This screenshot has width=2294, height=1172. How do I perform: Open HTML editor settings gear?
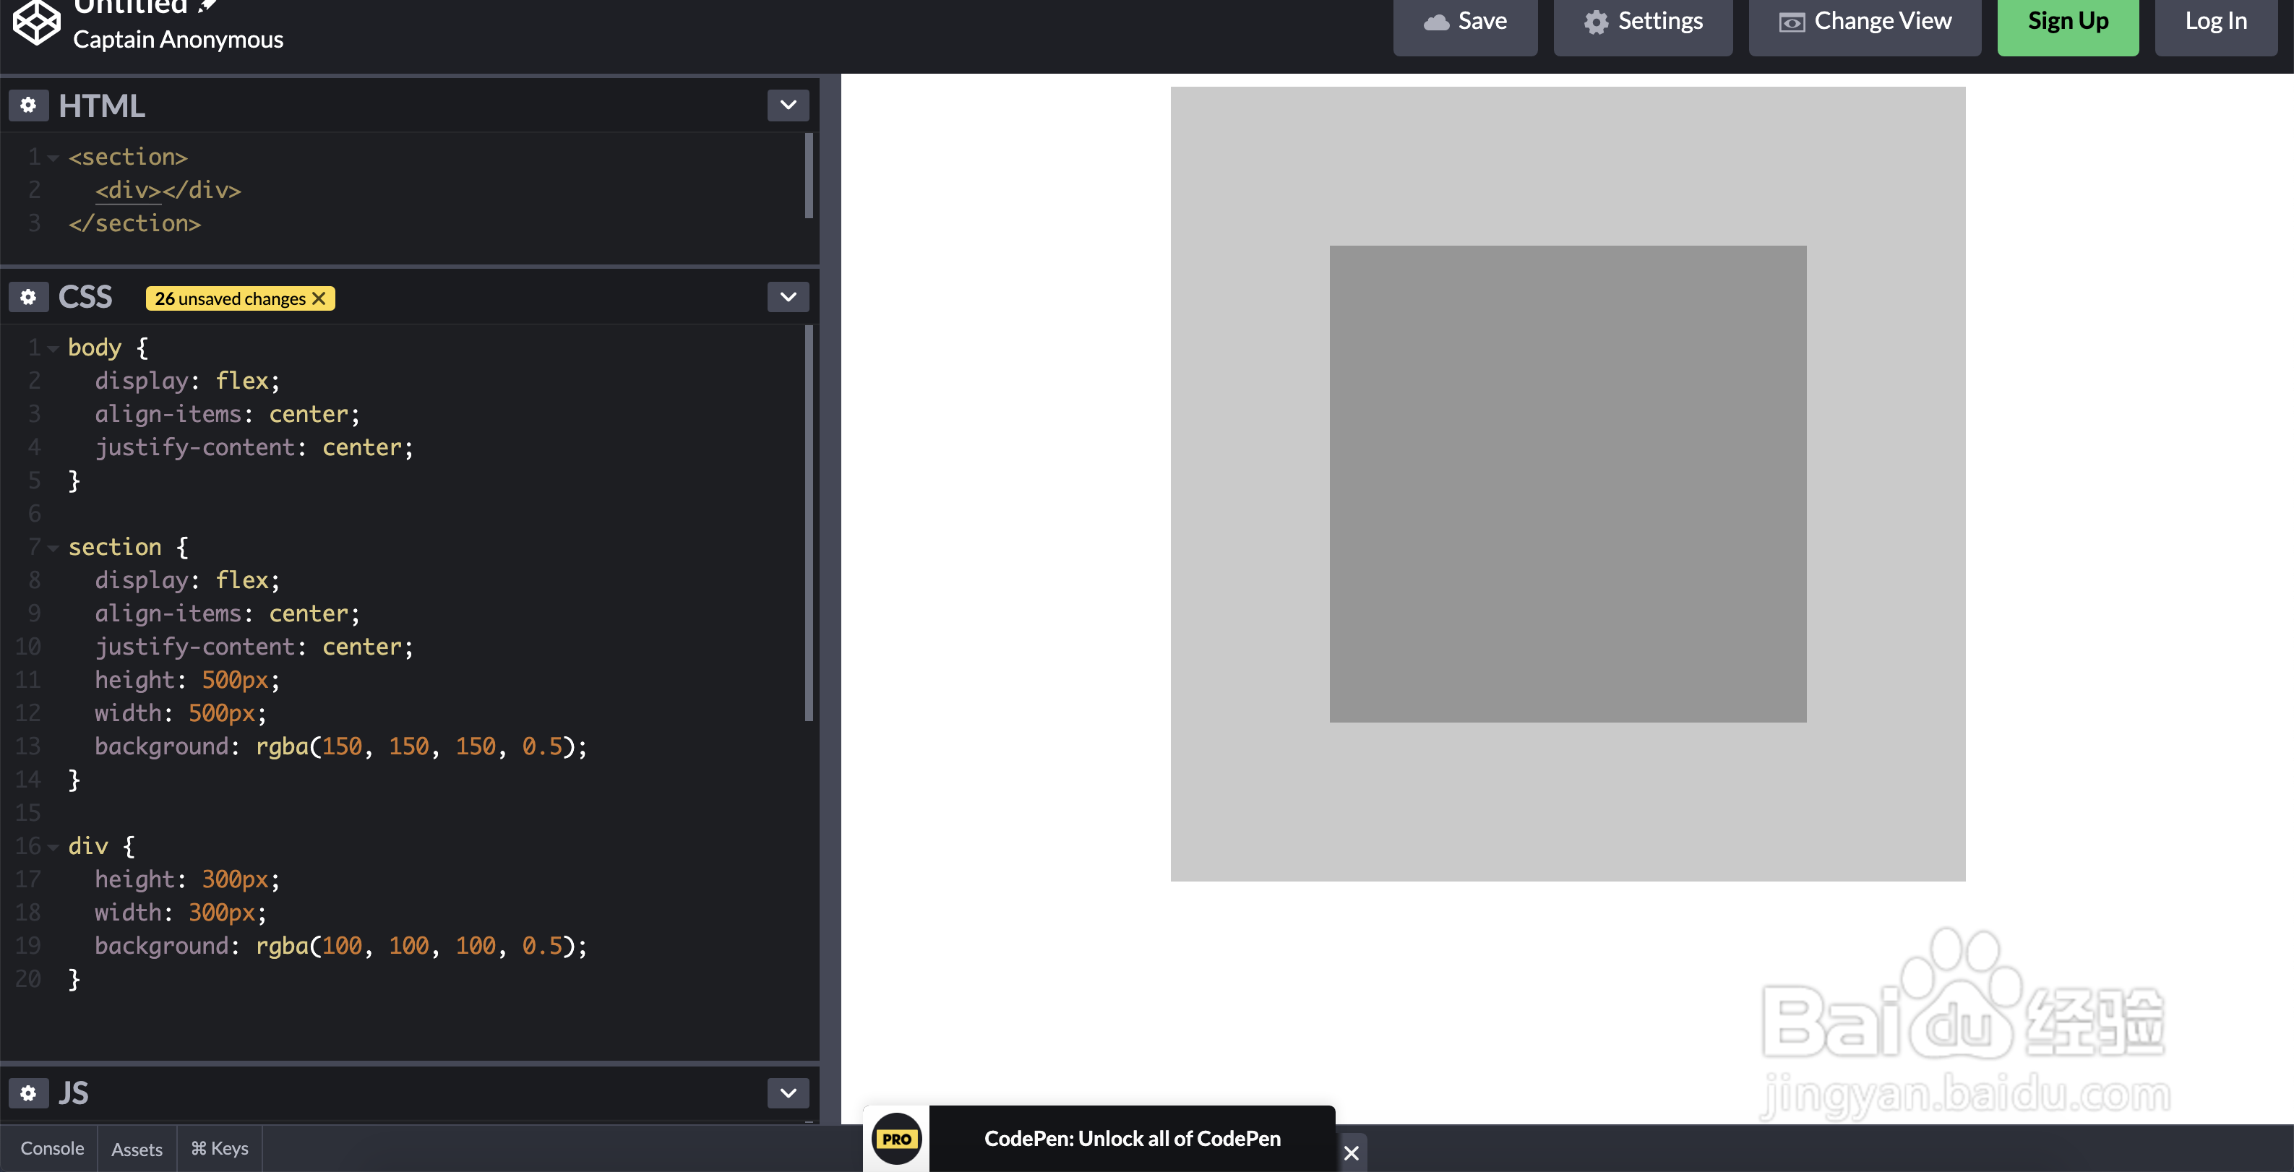pyautogui.click(x=28, y=105)
